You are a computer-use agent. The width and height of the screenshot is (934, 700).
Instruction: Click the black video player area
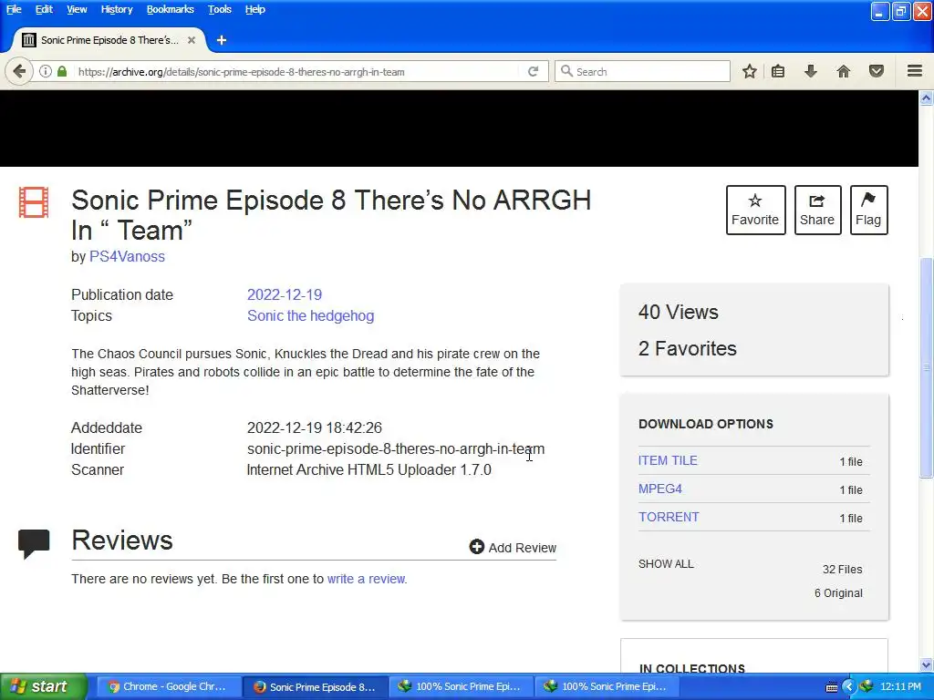point(459,129)
